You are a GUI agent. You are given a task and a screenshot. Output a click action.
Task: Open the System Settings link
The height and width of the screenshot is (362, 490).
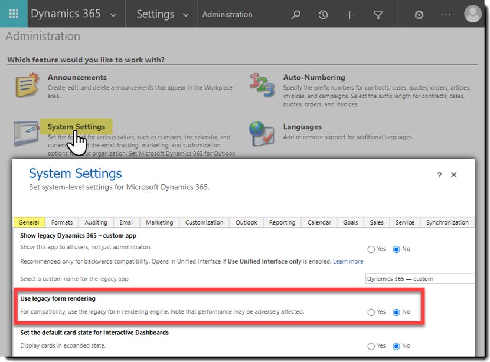[x=76, y=127]
